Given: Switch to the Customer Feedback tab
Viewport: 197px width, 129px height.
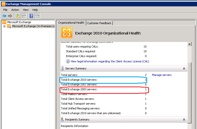Looking at the screenshot, I should tap(99, 23).
